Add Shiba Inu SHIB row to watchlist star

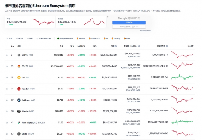click(7, 66)
